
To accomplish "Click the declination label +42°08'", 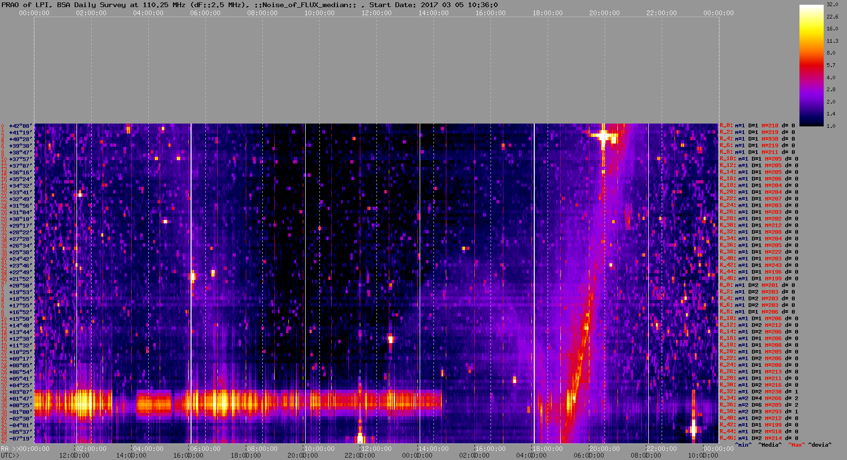I will coord(20,126).
